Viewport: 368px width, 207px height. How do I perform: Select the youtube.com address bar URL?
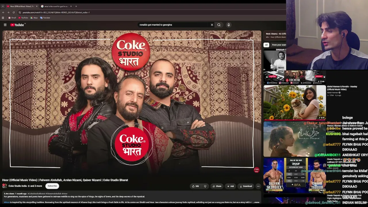point(56,12)
